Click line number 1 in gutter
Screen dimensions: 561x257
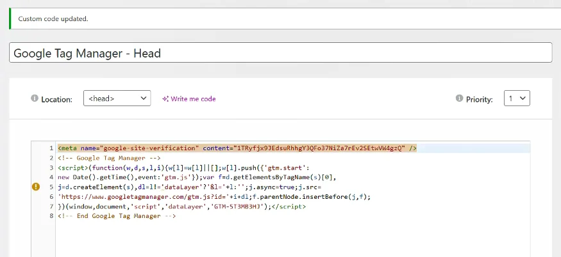[x=51, y=148]
